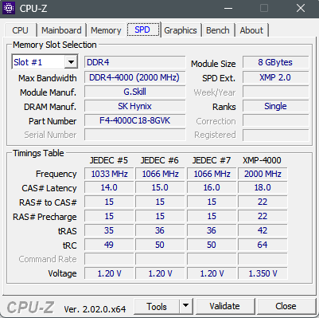
Task: Click the 49 tRC value
Action: [x=109, y=245]
